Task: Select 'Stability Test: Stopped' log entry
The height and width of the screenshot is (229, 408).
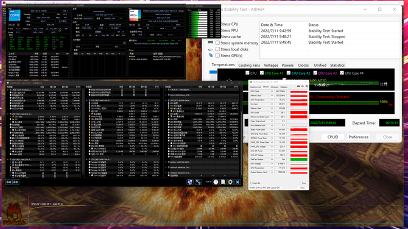Action: click(x=326, y=36)
